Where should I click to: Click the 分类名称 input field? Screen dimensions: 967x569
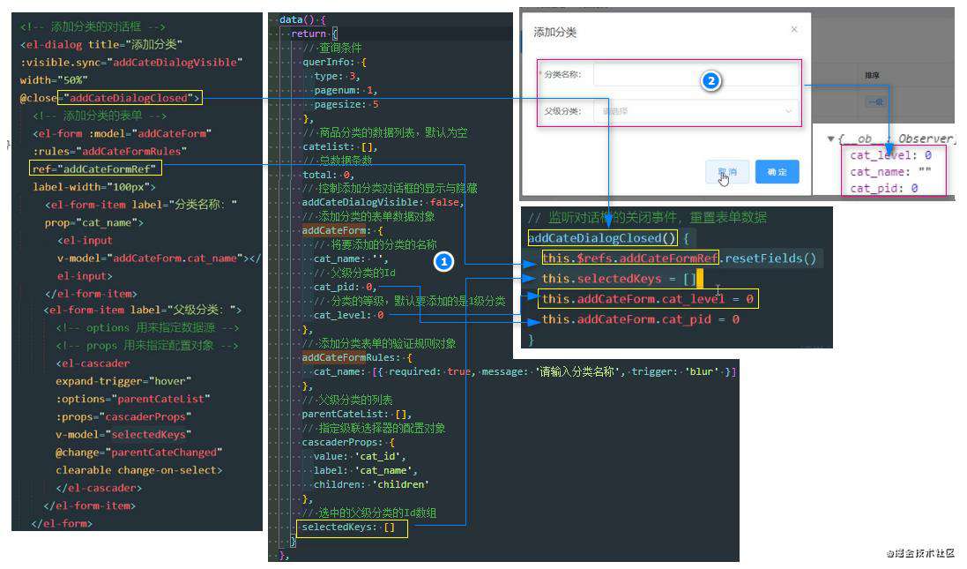pos(695,75)
